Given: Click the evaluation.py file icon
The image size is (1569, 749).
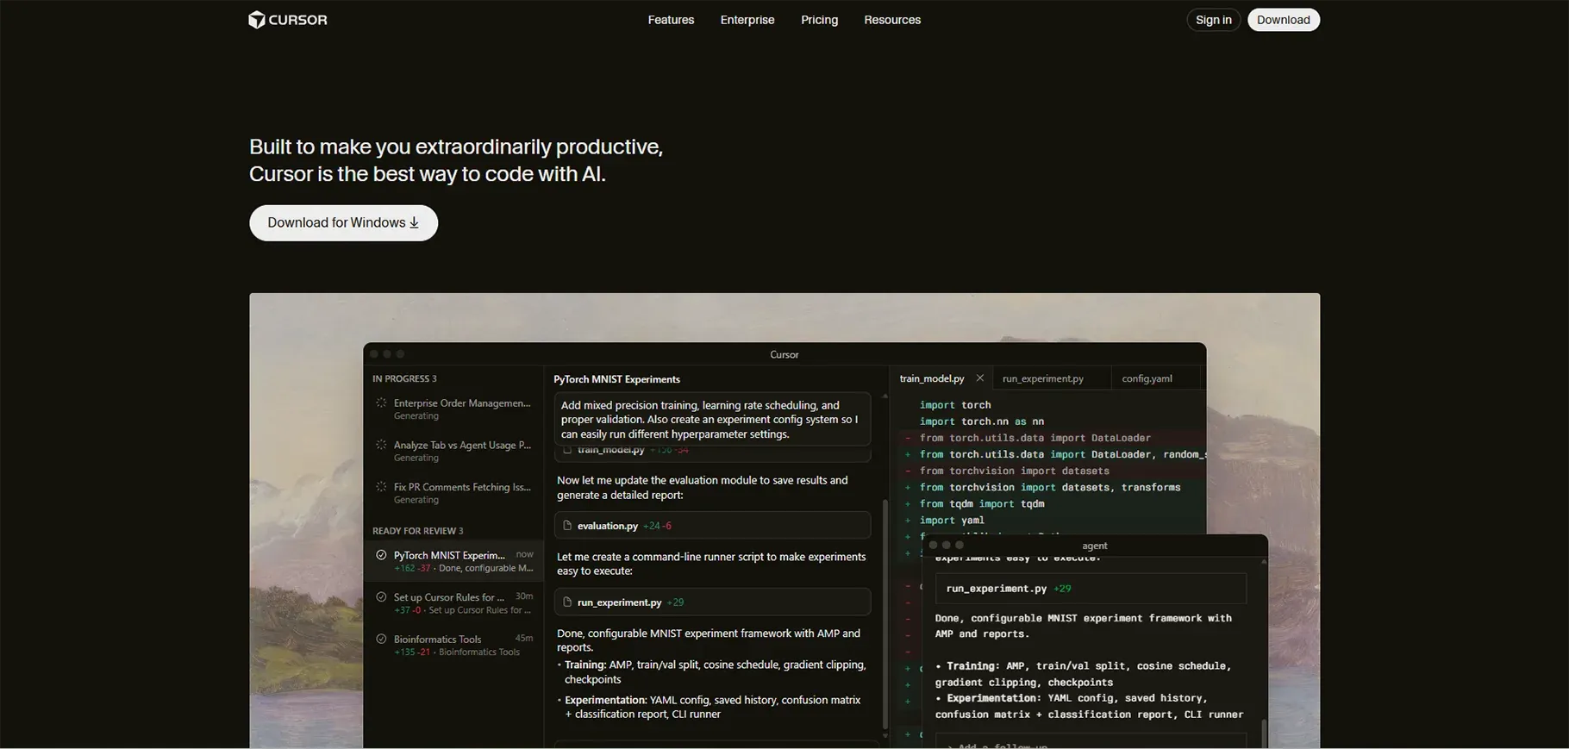Looking at the screenshot, I should point(567,526).
